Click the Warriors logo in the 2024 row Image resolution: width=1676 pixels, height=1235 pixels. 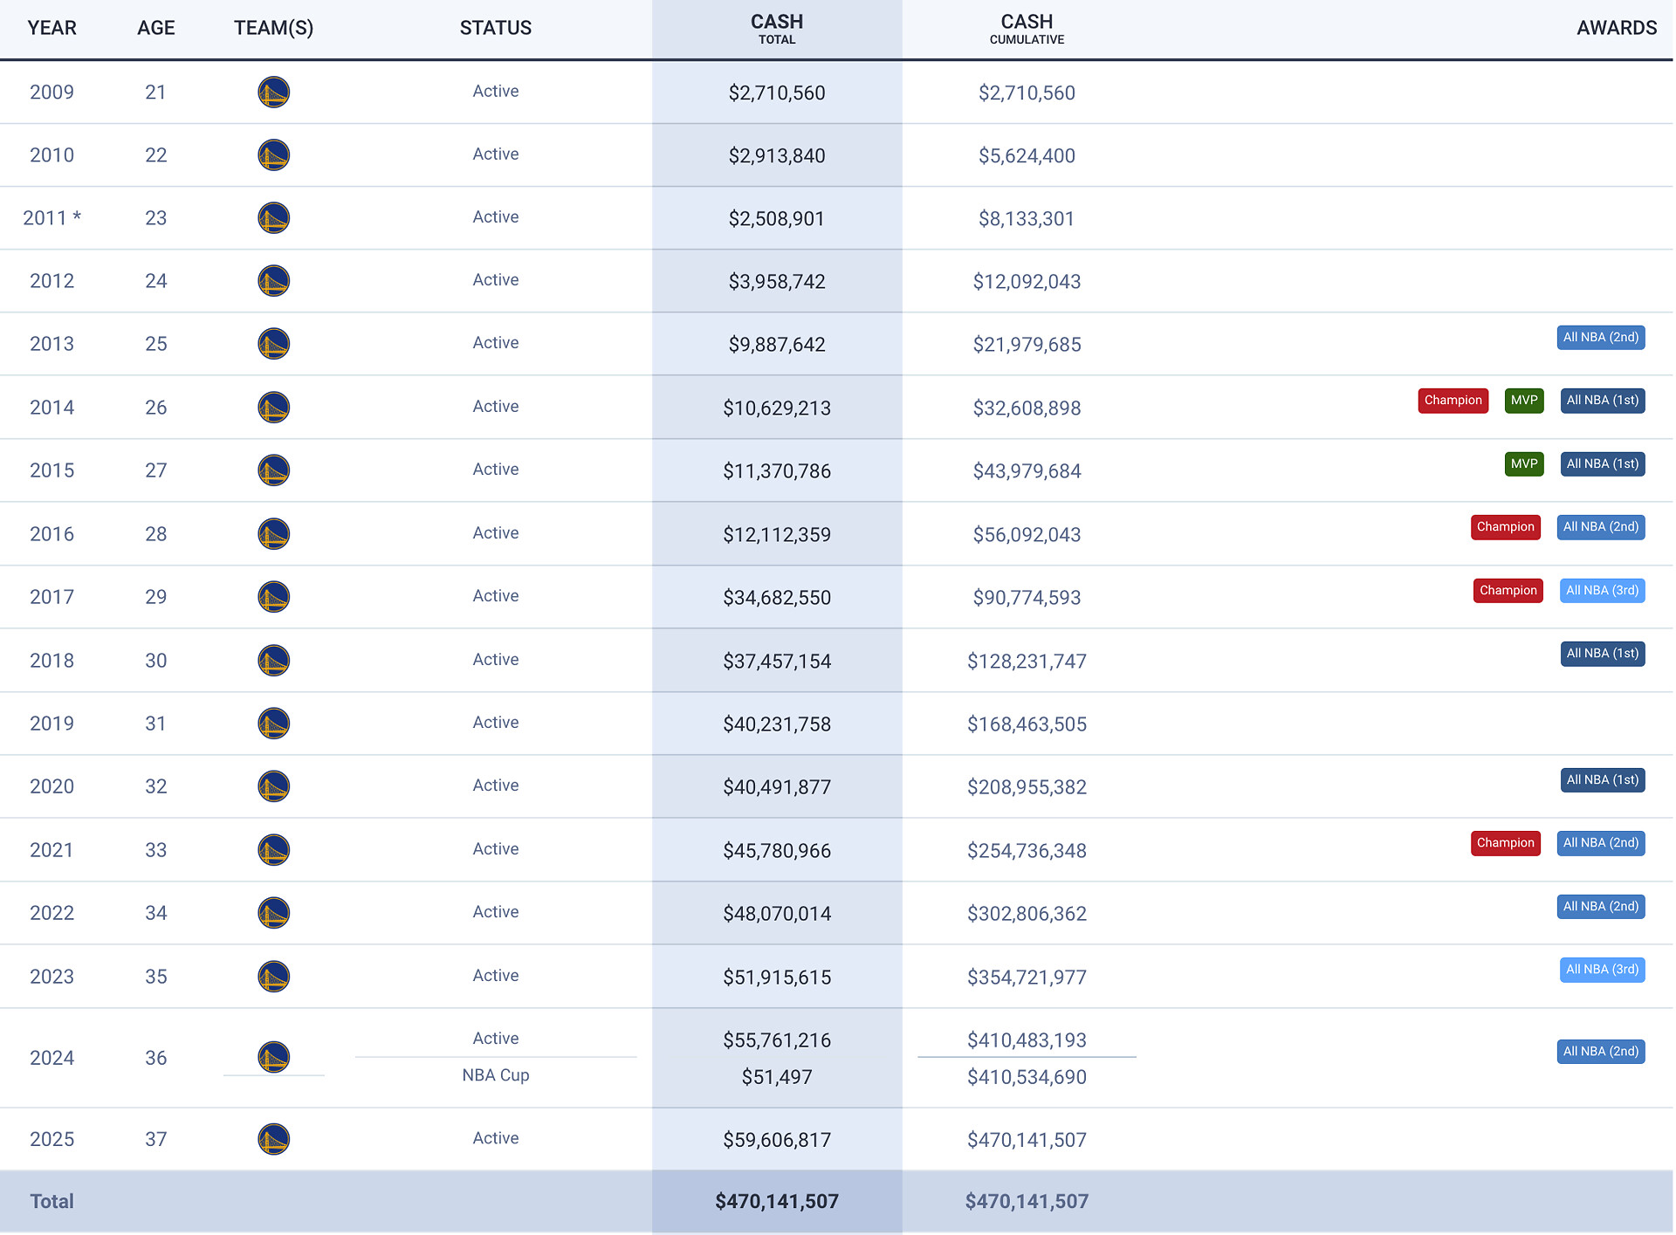tap(273, 1057)
